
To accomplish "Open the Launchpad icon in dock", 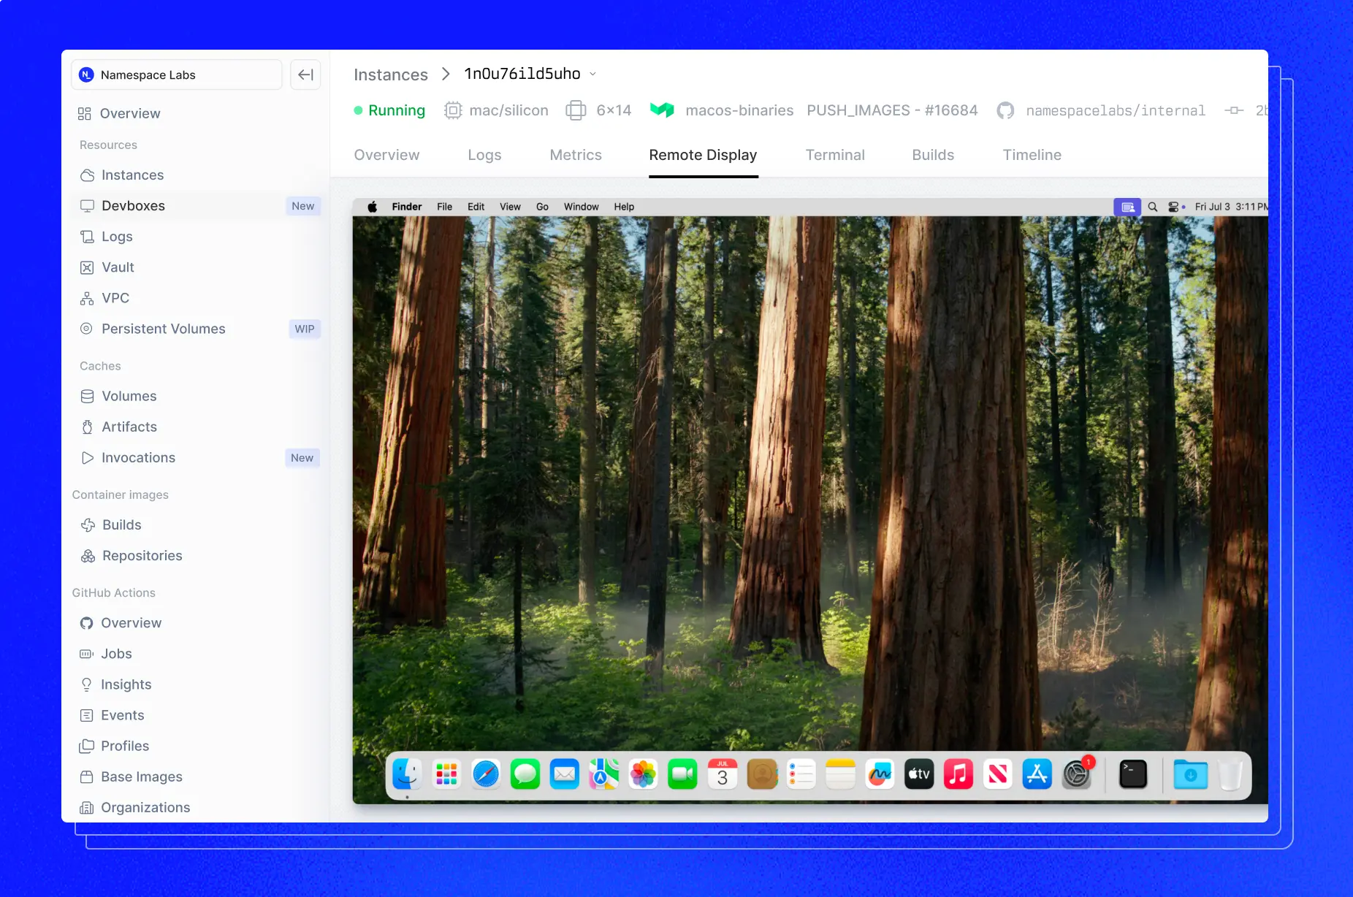I will [446, 774].
